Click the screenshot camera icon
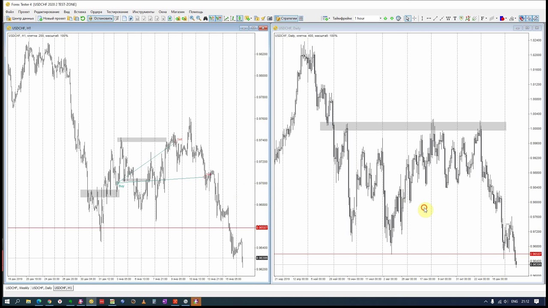Image resolution: width=548 pixels, height=308 pixels. 270,18
